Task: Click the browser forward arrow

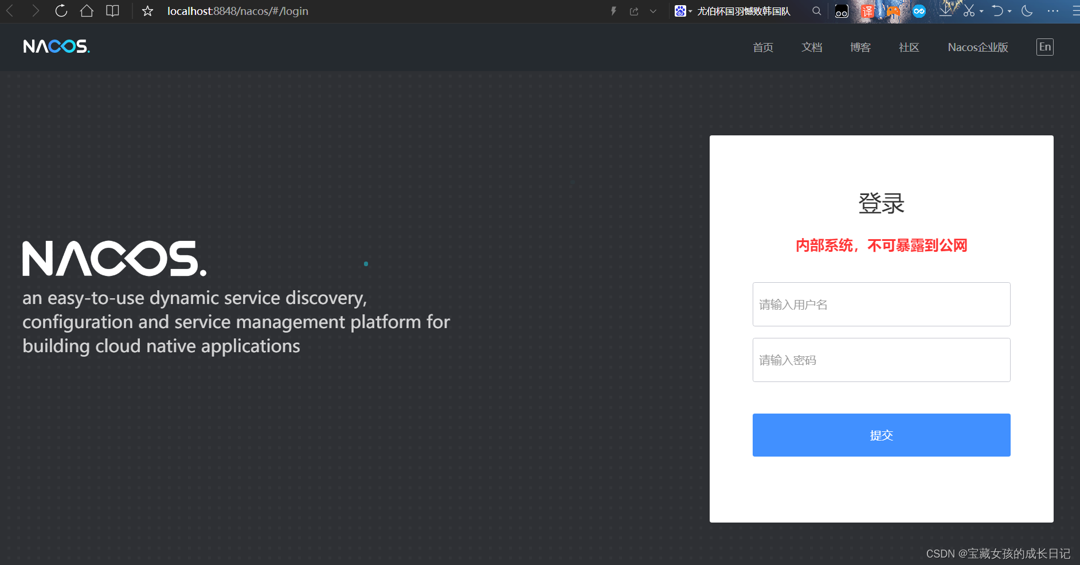Action: [x=36, y=11]
